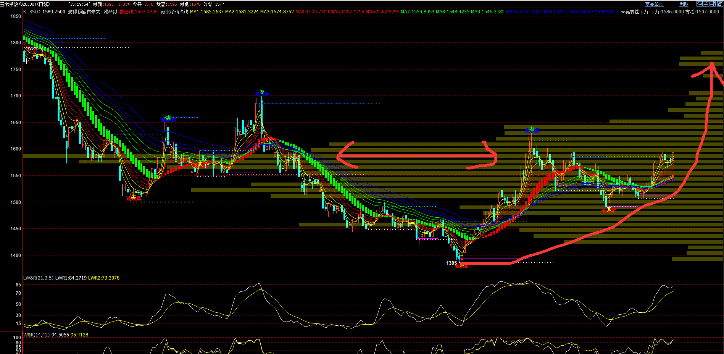The width and height of the screenshot is (724, 354).
Task: Click the 1789 high price label
Action: (x=32, y=49)
